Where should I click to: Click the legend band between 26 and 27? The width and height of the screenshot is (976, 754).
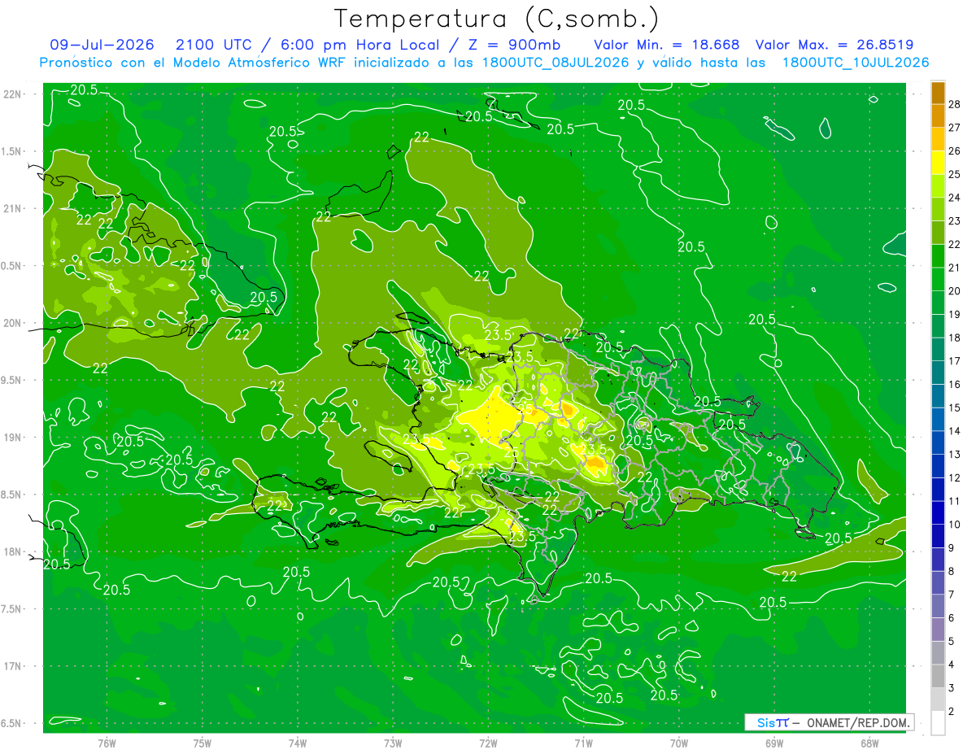pos(938,139)
